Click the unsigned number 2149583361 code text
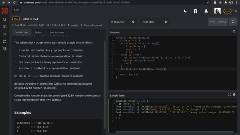Image resolution: width=240 pixels, height=135 pixels. coord(50,88)
